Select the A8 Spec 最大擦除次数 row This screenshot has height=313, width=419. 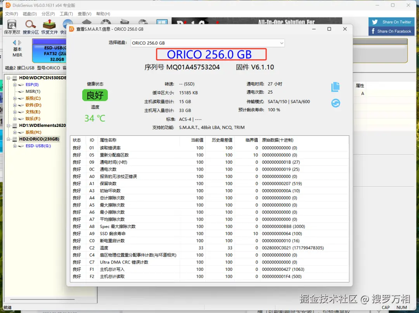pos(209,226)
